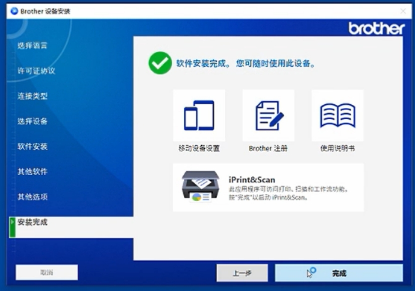Open the 使用说明书 manual book icon

click(x=337, y=116)
